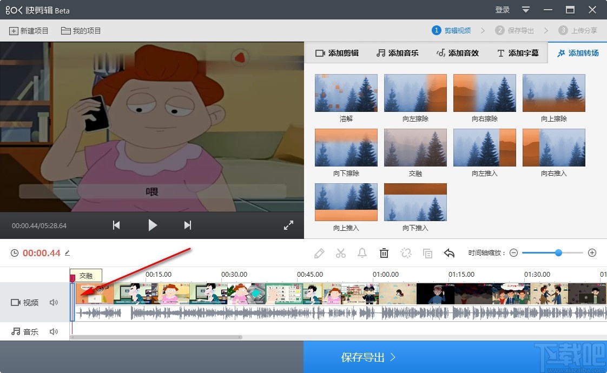Choose the 向下推入 transition thumbnail
This screenshot has height=373, width=607.
[415, 202]
